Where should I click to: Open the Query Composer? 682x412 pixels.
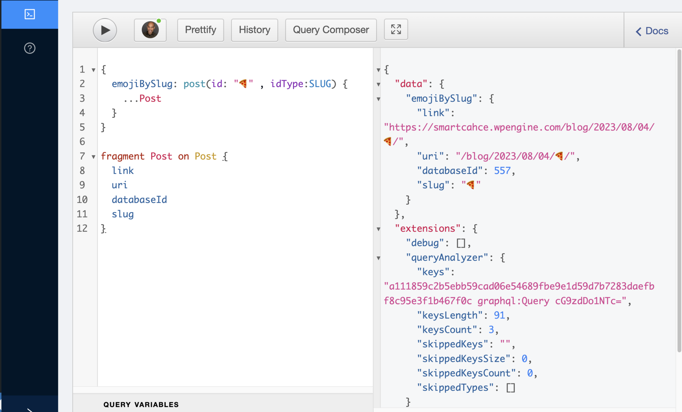tap(330, 30)
